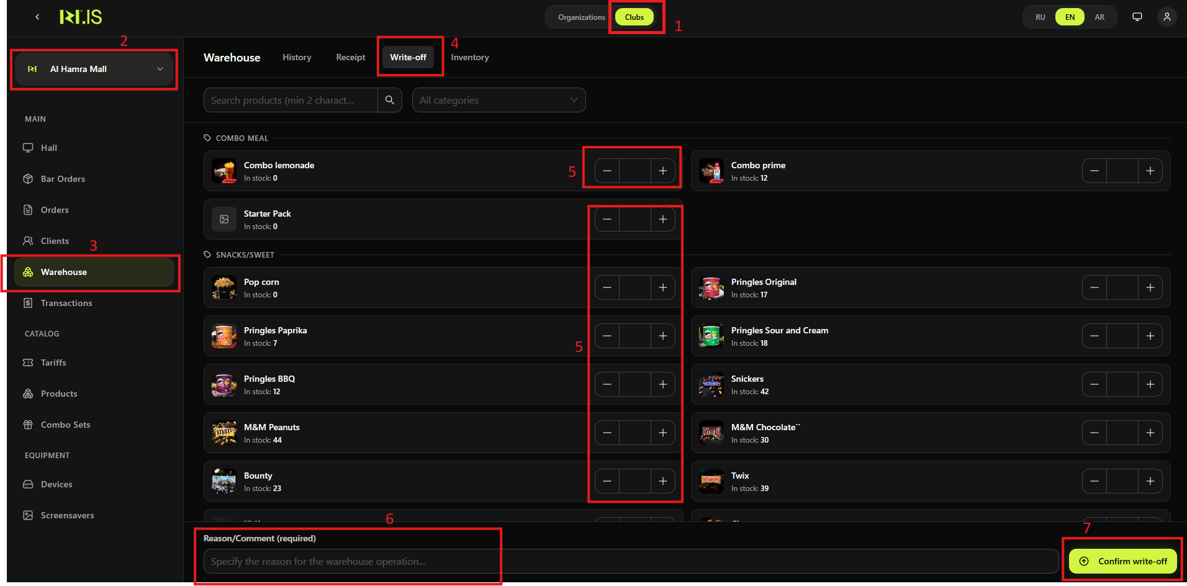Image resolution: width=1187 pixels, height=586 pixels.
Task: Expand the All categories dropdown
Action: [x=499, y=99]
